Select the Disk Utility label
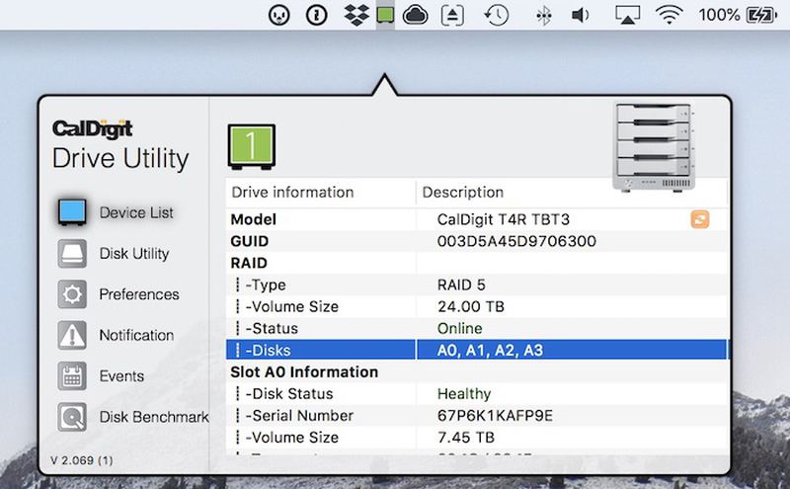Screen dimensions: 790x489 coord(134,253)
